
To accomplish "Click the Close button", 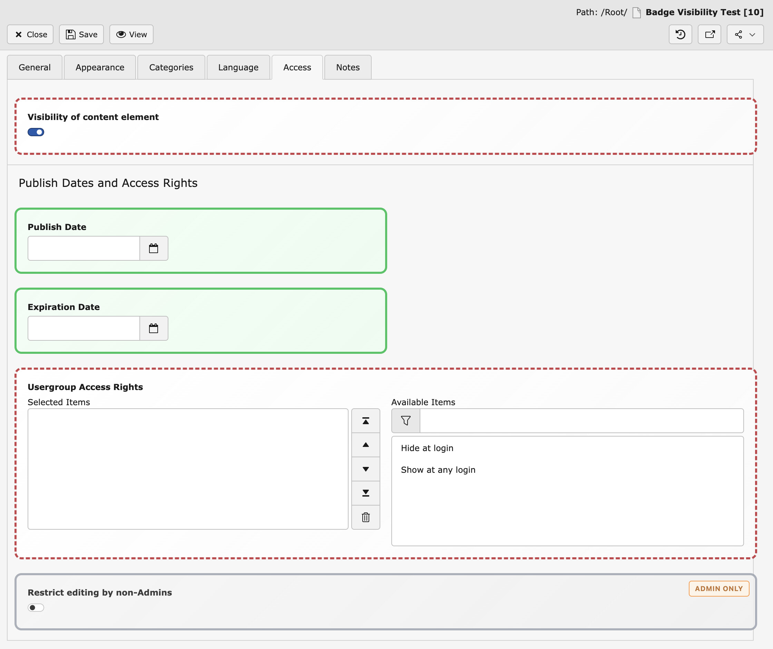I will click(30, 34).
